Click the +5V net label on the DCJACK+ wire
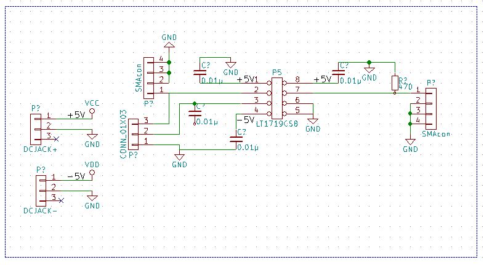Viewport: 484px width, 265px height. click(x=76, y=115)
